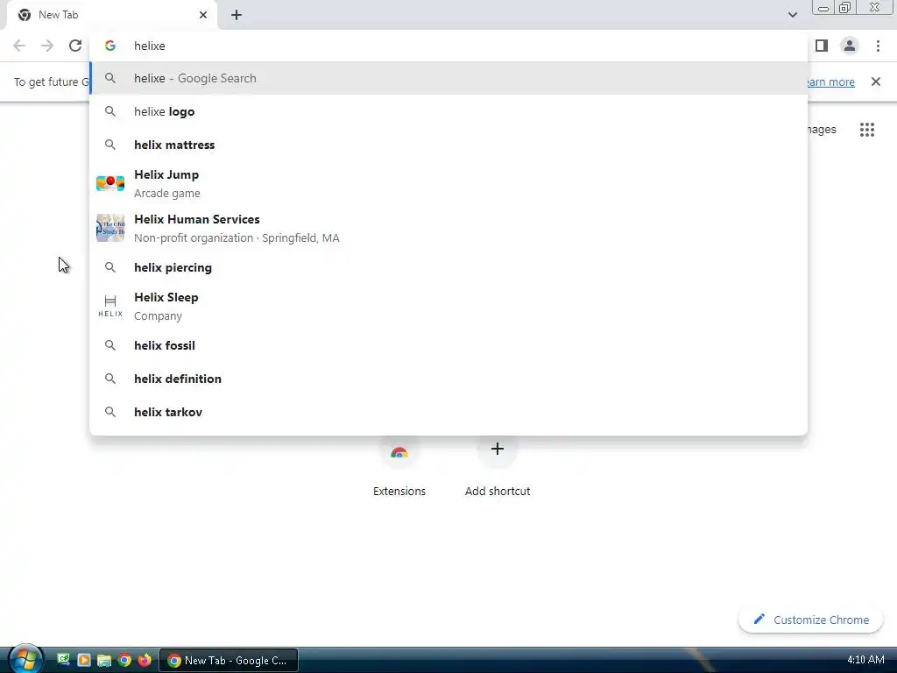The height and width of the screenshot is (673, 897).
Task: Select the Helix Sleep company suggestion
Action: 448,306
